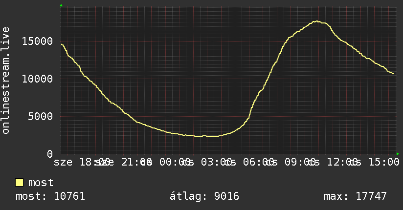
Task: Click the 10000 y-axis label
Action: tap(37, 79)
